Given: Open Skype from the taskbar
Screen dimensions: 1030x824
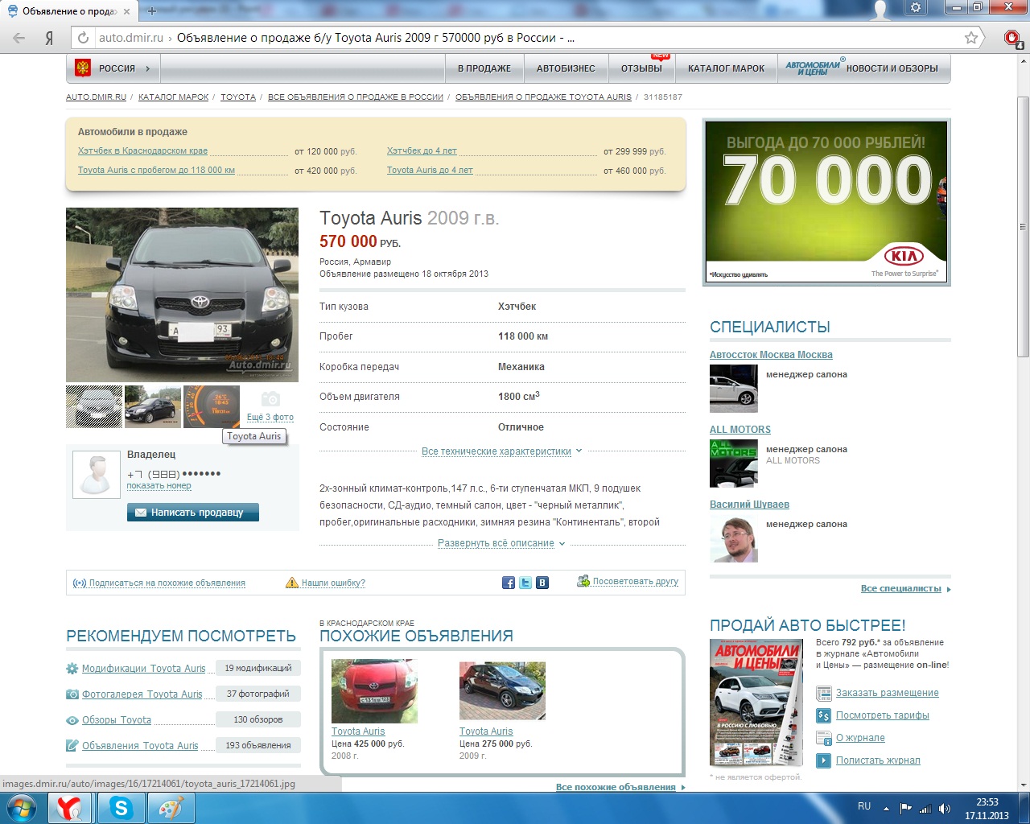Looking at the screenshot, I should click(x=122, y=808).
